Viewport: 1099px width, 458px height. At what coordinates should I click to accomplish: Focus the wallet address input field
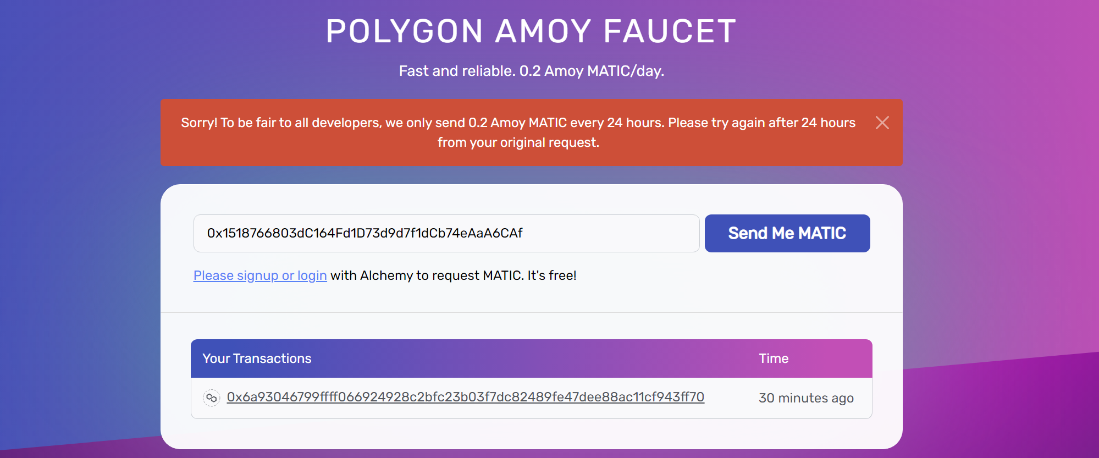tap(446, 233)
